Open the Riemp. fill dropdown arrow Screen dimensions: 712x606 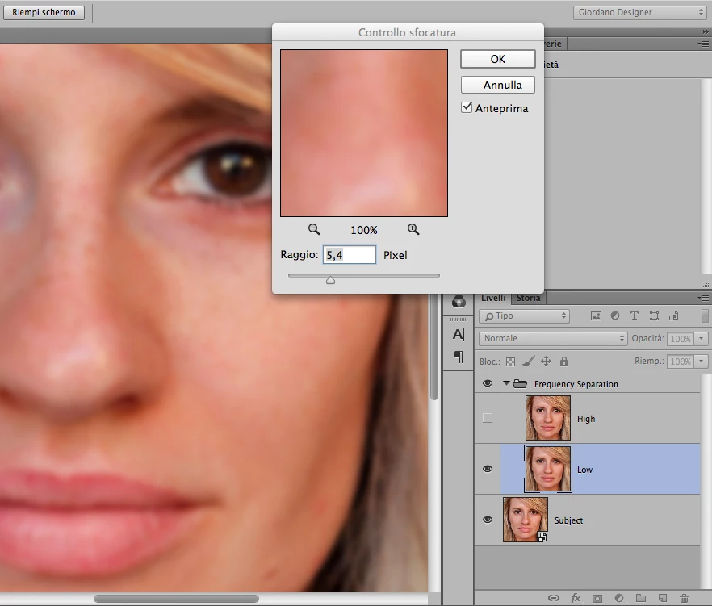[701, 362]
